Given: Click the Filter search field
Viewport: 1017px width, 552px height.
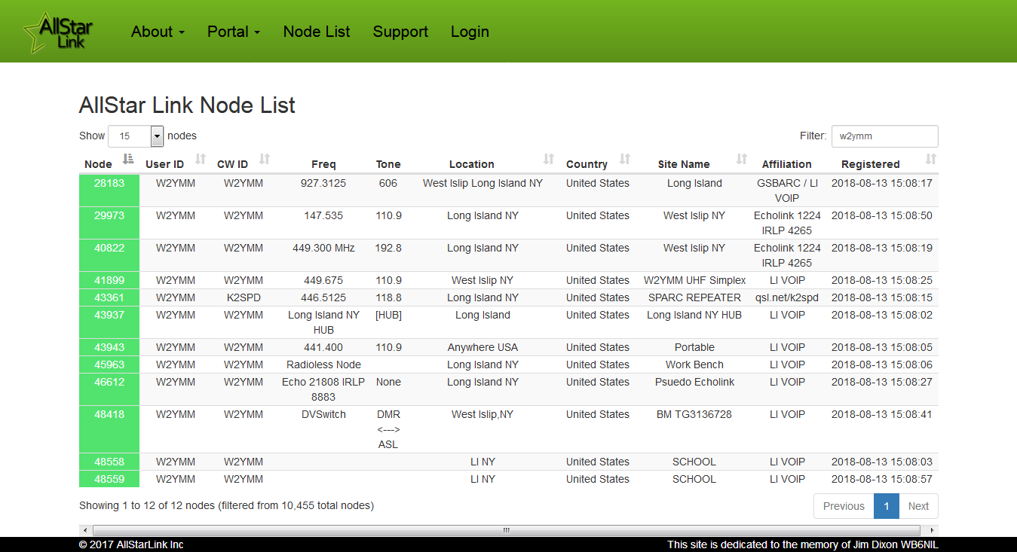Looking at the screenshot, I should coord(885,136).
